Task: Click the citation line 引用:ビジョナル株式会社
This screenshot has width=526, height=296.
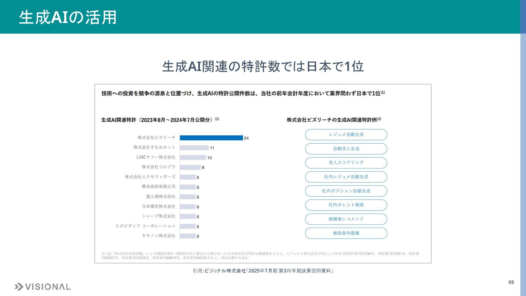Action: 263,271
